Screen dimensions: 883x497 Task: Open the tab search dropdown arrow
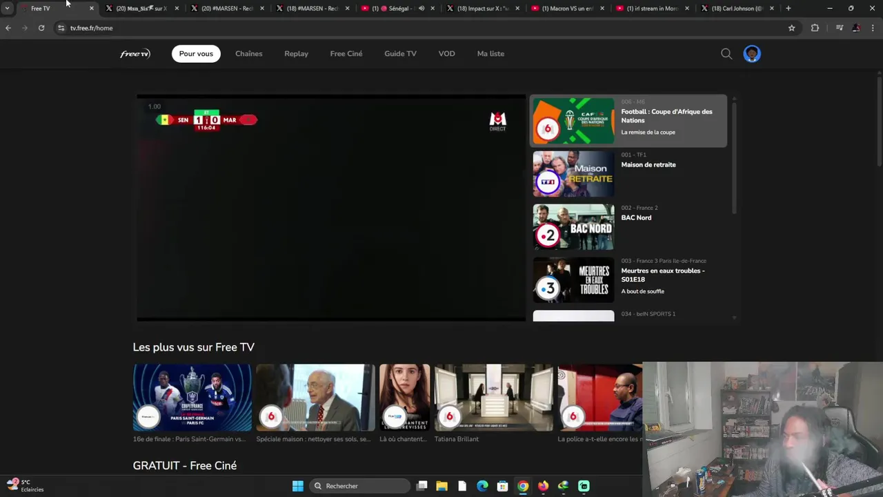[7, 8]
